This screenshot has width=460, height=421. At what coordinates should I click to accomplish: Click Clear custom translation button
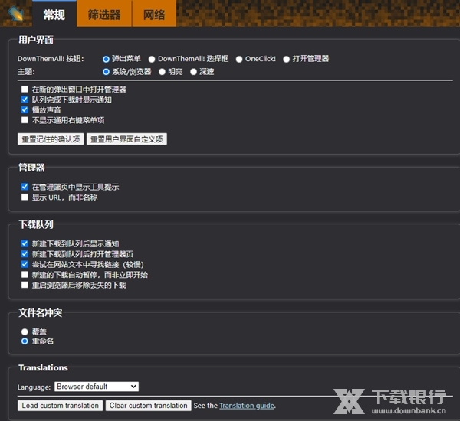tap(149, 406)
